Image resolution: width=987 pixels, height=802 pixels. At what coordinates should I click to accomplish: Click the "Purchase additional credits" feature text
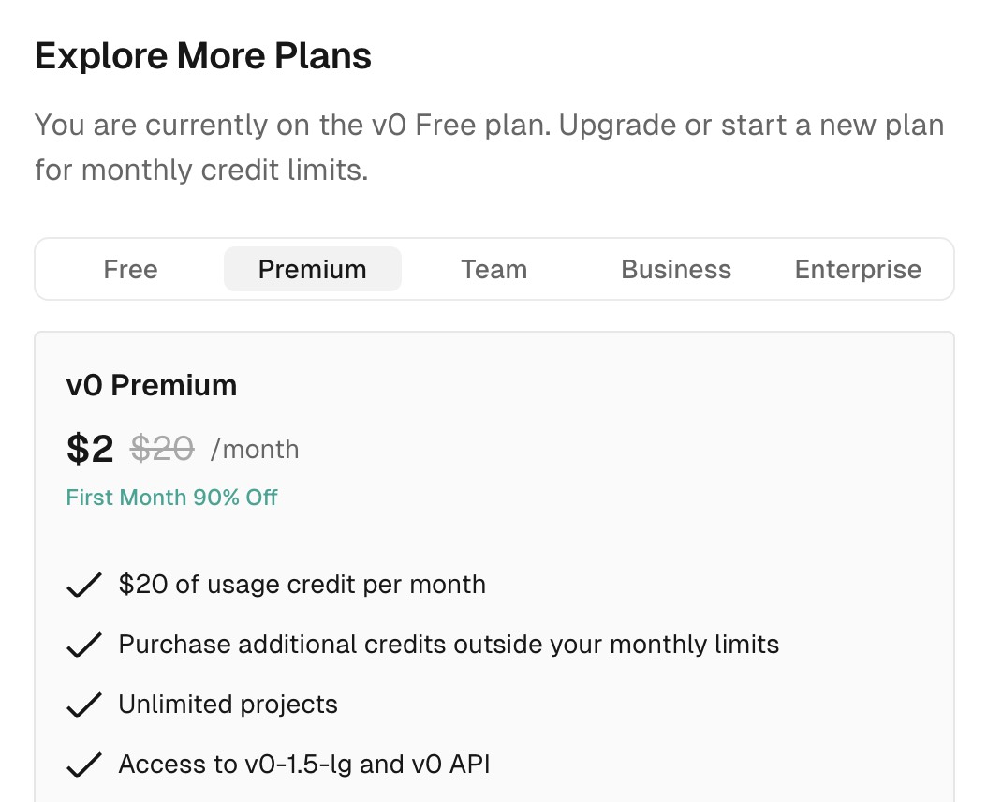coord(449,645)
